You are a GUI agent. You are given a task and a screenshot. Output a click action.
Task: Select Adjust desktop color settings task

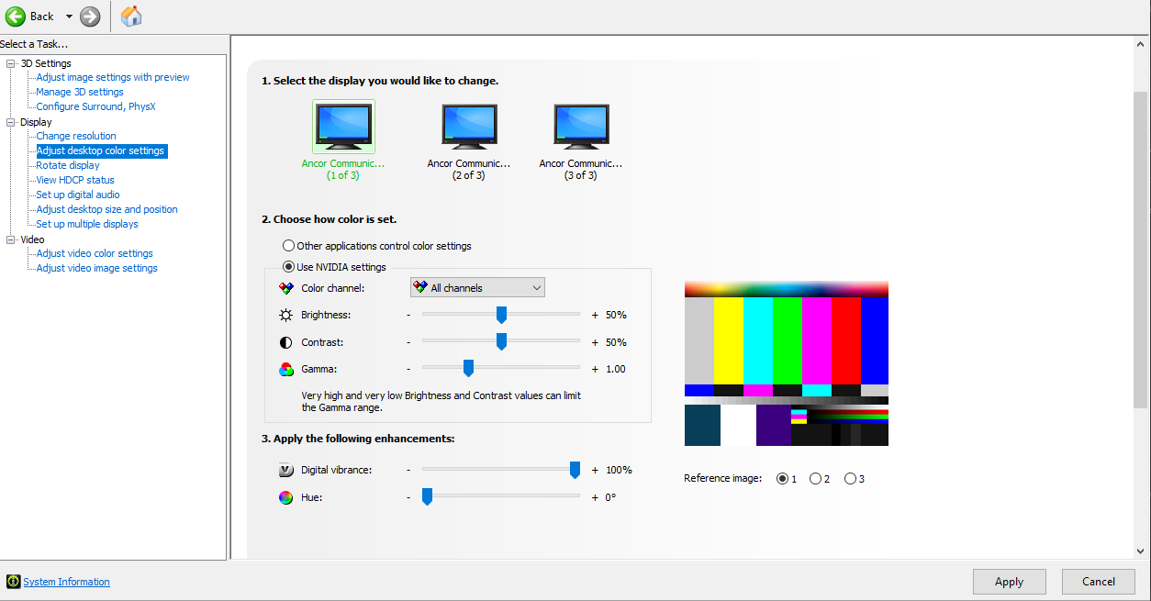101,150
